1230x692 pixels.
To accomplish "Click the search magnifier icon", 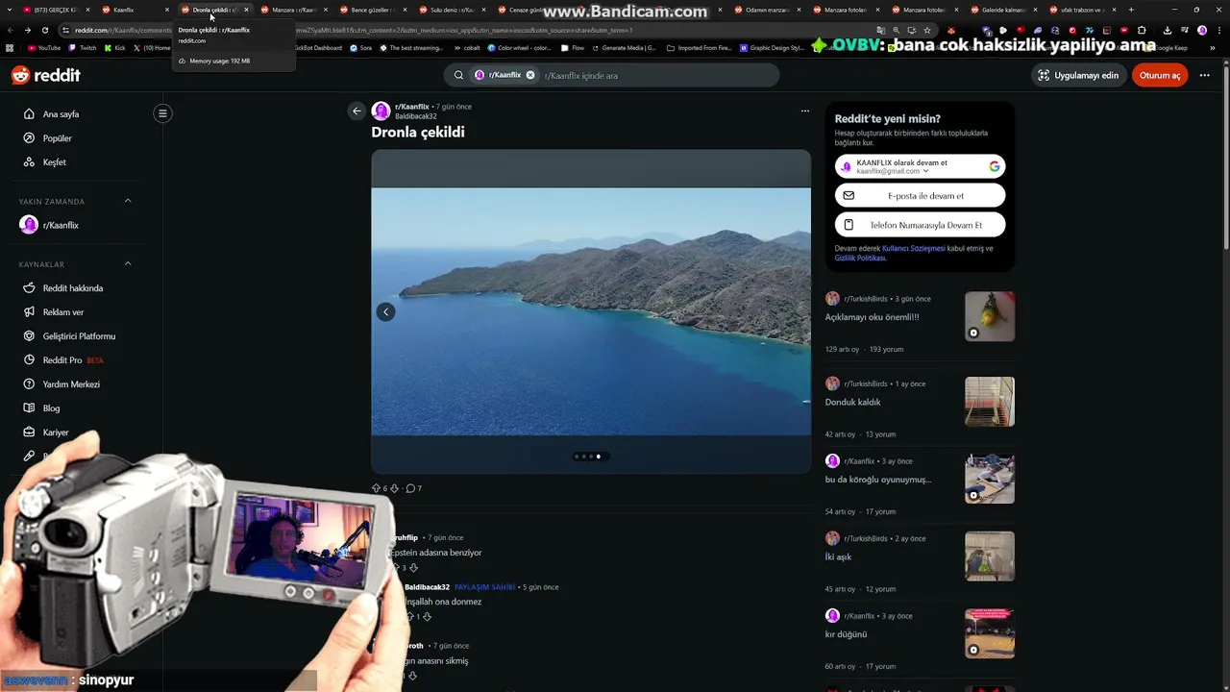I will click(459, 75).
